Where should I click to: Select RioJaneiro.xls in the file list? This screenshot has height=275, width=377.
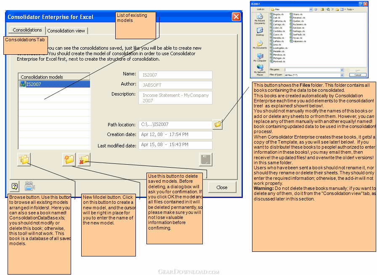tap(298, 24)
